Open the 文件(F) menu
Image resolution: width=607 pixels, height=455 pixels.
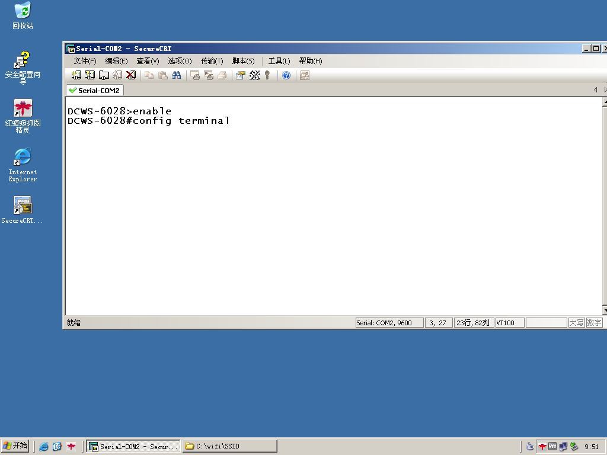(85, 61)
